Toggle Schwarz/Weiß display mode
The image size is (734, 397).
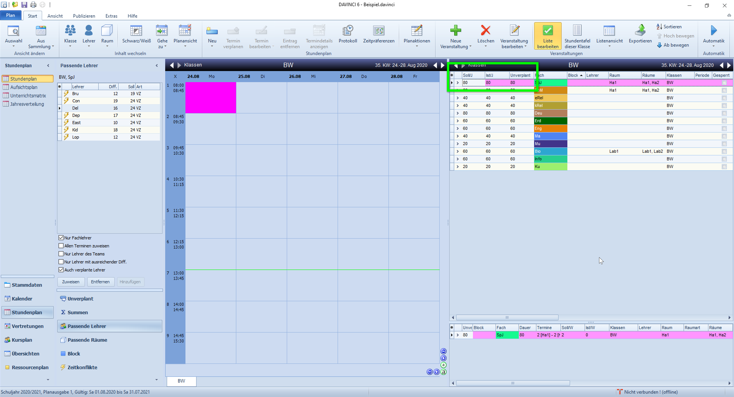click(x=137, y=34)
